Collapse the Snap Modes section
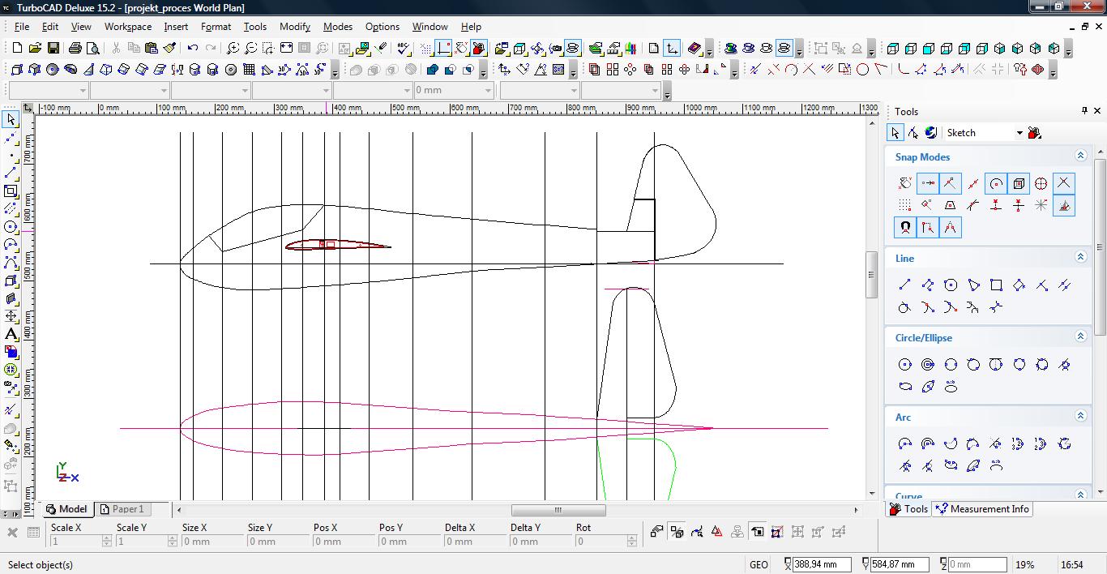 tap(1080, 156)
